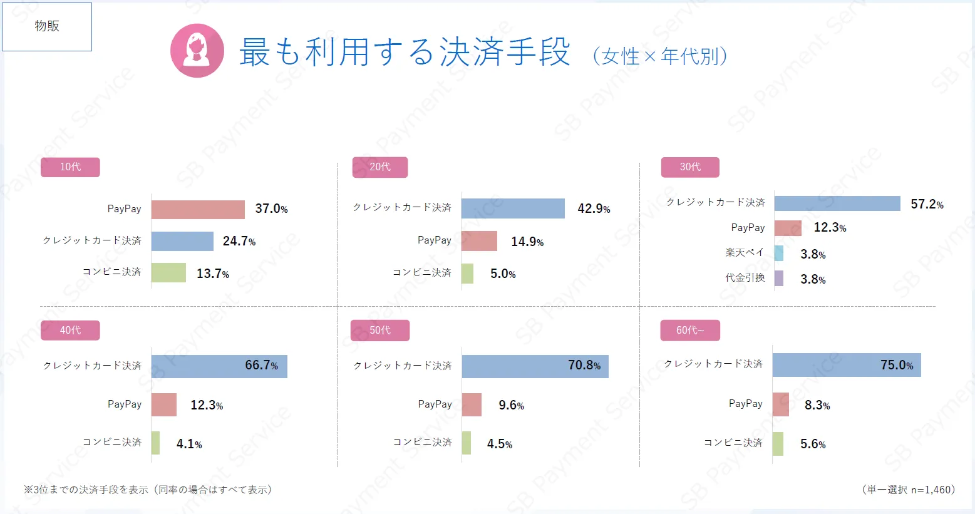Viewport: 975px width, 514px height.
Task: Click the 30代 代金引換 purple bar
Action: point(779,279)
